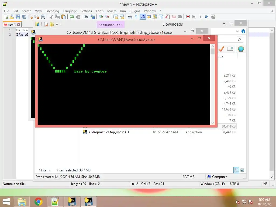Click the Redo toolbar icon
This screenshot has width=276, height=207.
click(x=78, y=17)
